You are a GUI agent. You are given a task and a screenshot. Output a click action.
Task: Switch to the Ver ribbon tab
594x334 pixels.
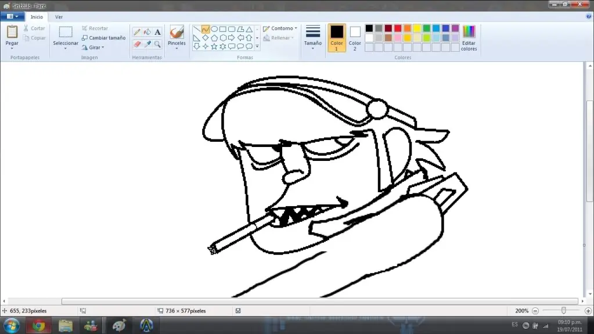(x=59, y=17)
